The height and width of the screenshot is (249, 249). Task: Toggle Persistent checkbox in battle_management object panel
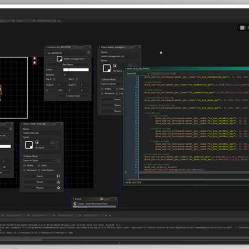point(102,93)
